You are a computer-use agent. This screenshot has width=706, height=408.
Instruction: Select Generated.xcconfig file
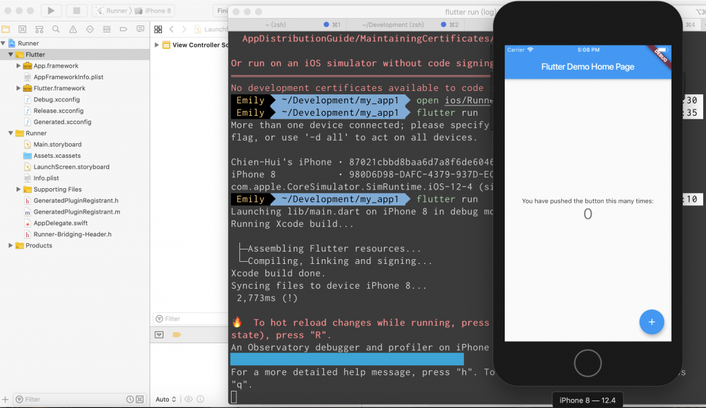point(63,122)
